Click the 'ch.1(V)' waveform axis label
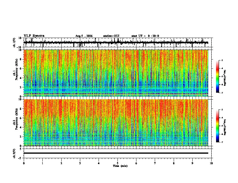The width and height of the screenshot is (238, 183). coord(14,42)
